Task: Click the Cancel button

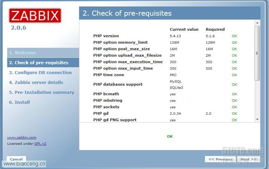Action: pyautogui.click(x=16, y=159)
